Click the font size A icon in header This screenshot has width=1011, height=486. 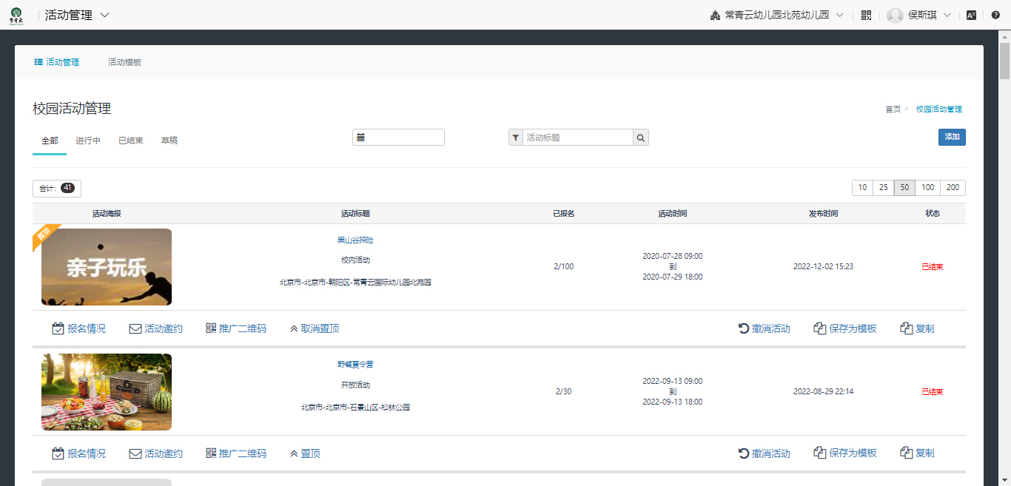(971, 15)
